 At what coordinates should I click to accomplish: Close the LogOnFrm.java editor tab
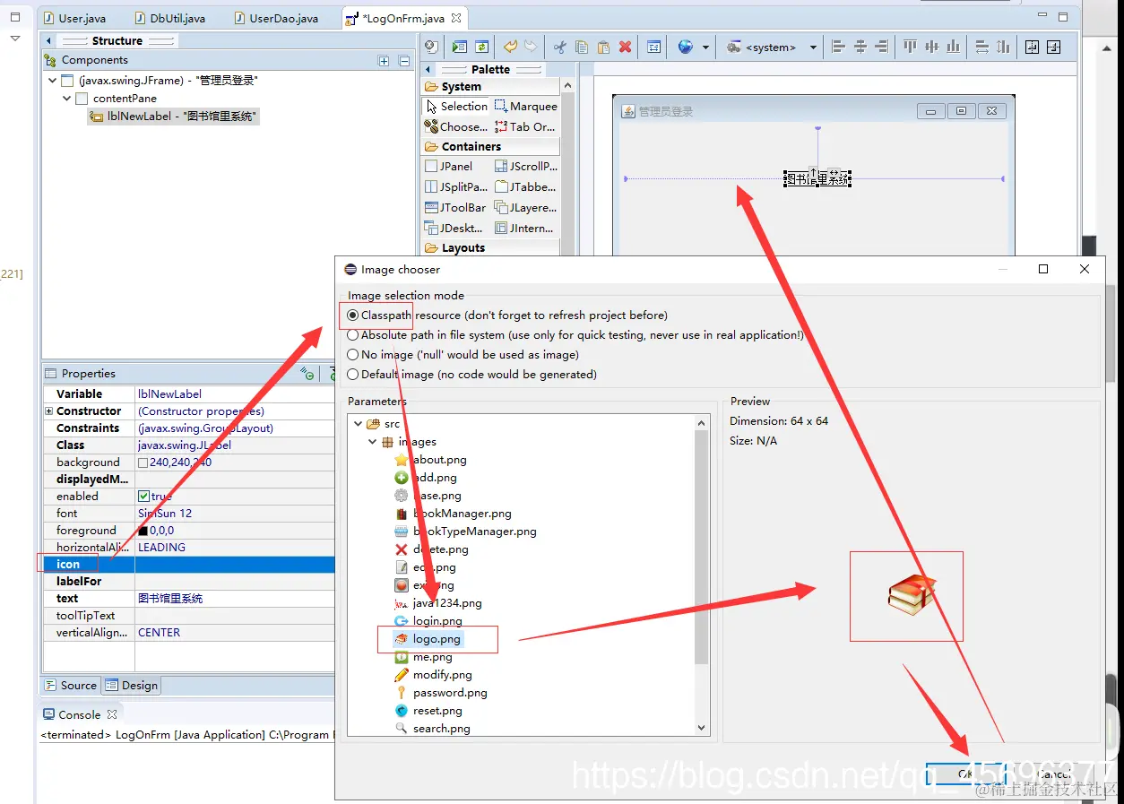456,18
